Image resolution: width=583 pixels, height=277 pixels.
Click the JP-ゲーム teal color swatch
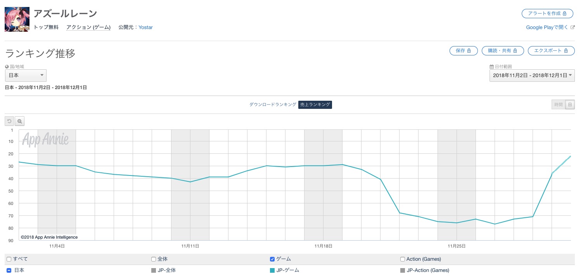tap(272, 270)
